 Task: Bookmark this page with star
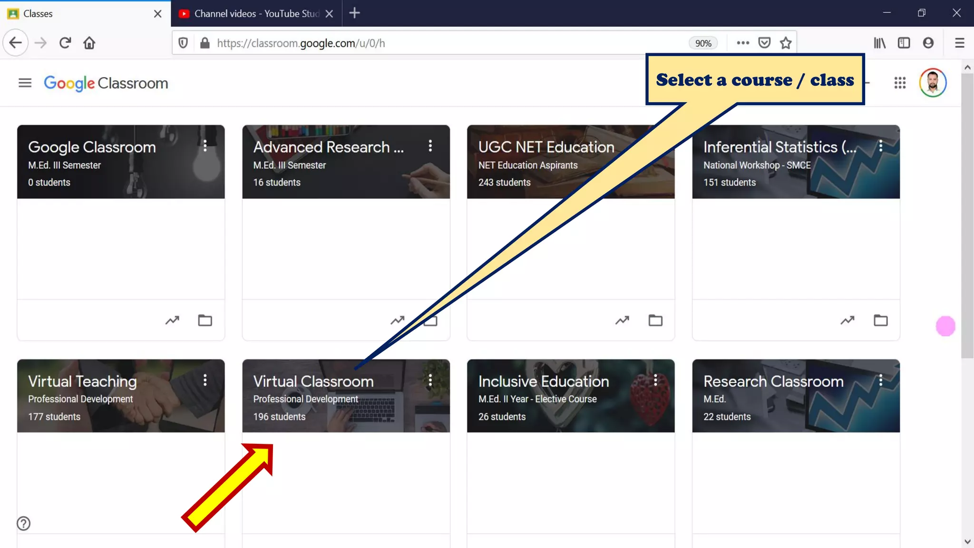[x=786, y=43]
